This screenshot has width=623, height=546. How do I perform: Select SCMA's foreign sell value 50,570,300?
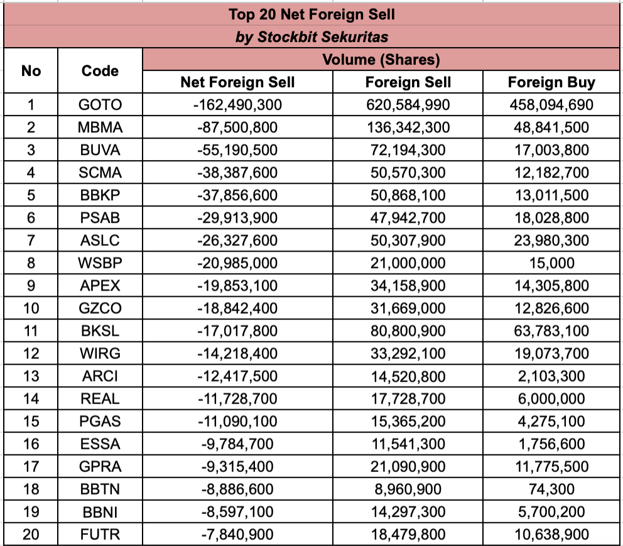(x=408, y=173)
